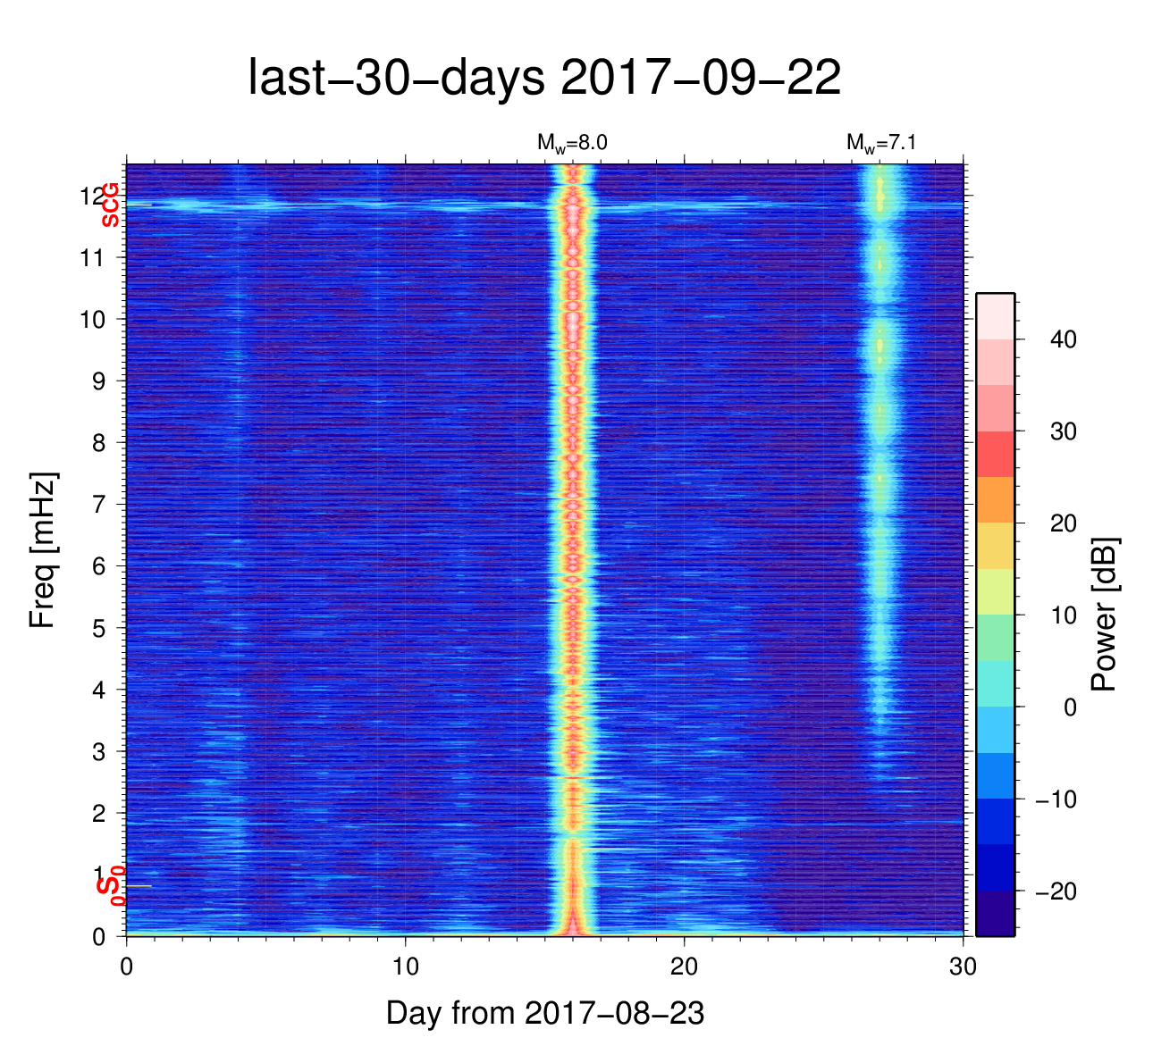Viewport: 1153px width, 1063px height.
Task: Click the red scG marker label
Action: pos(110,205)
